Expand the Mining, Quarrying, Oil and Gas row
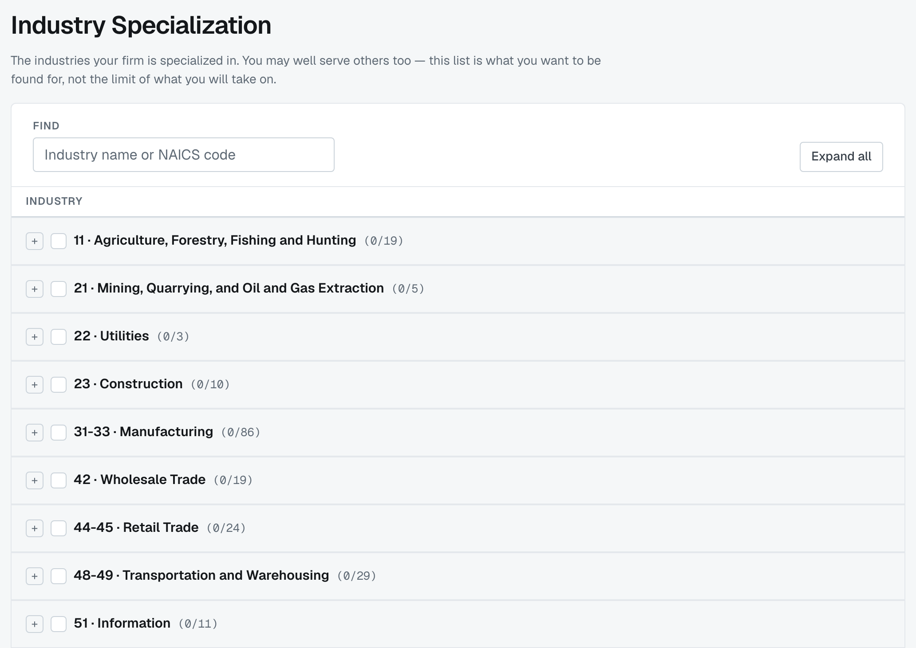This screenshot has height=648, width=916. [x=35, y=289]
